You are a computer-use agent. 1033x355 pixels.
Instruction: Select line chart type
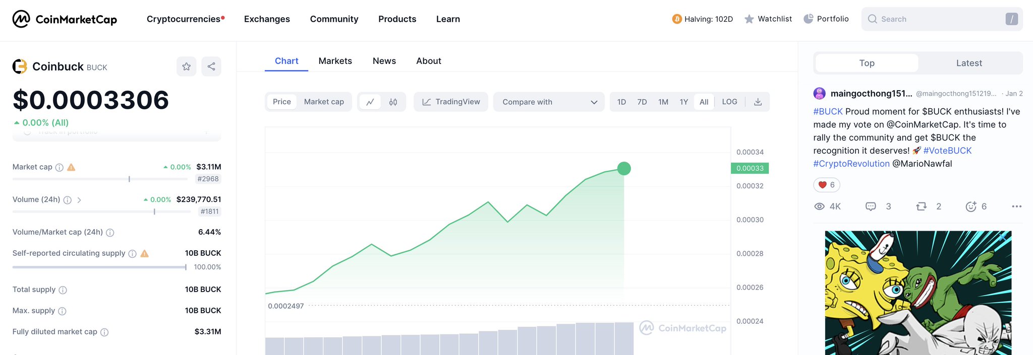tap(370, 102)
